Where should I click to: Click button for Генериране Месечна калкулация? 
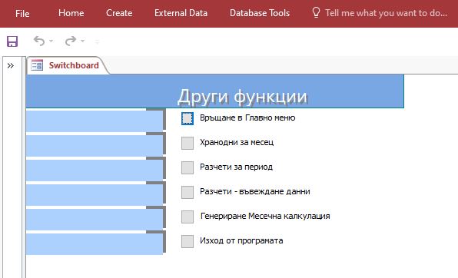click(x=188, y=217)
